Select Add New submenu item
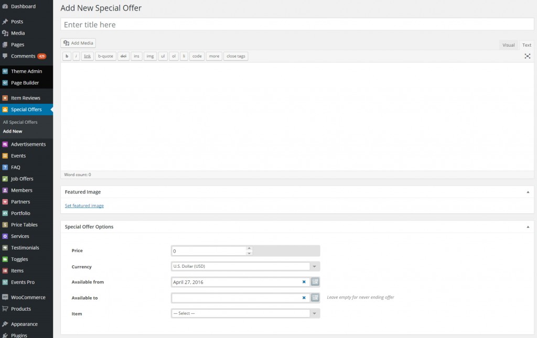This screenshot has height=338, width=537. pos(13,132)
